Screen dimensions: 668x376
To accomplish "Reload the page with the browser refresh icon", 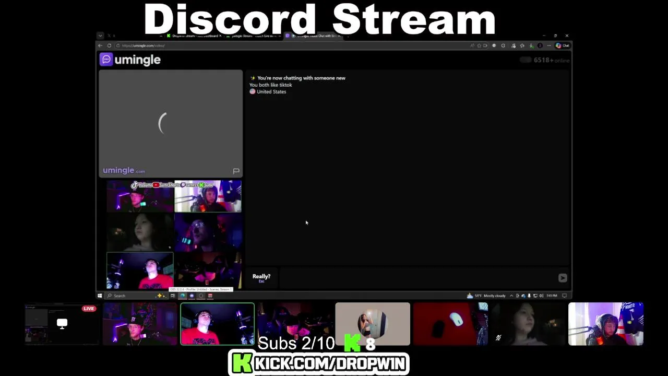I will pyautogui.click(x=109, y=45).
